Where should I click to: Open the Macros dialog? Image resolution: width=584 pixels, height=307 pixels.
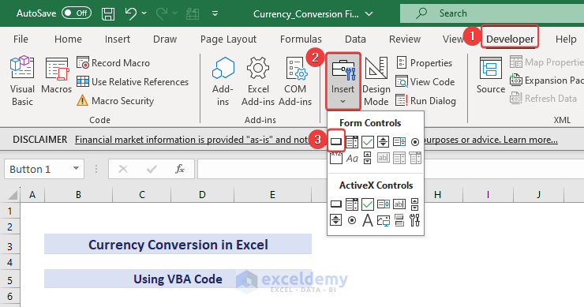56,75
